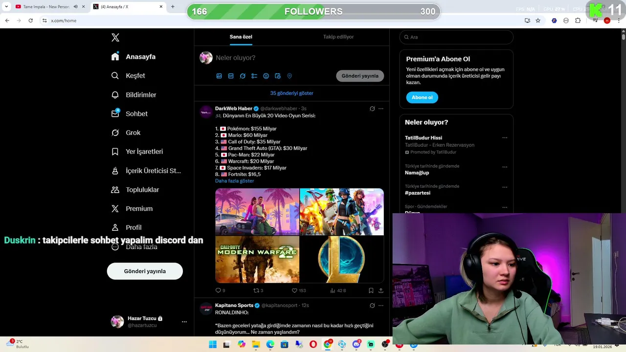The width and height of the screenshot is (626, 352).
Task: Open Kapitano Sports profile name
Action: pos(234,306)
